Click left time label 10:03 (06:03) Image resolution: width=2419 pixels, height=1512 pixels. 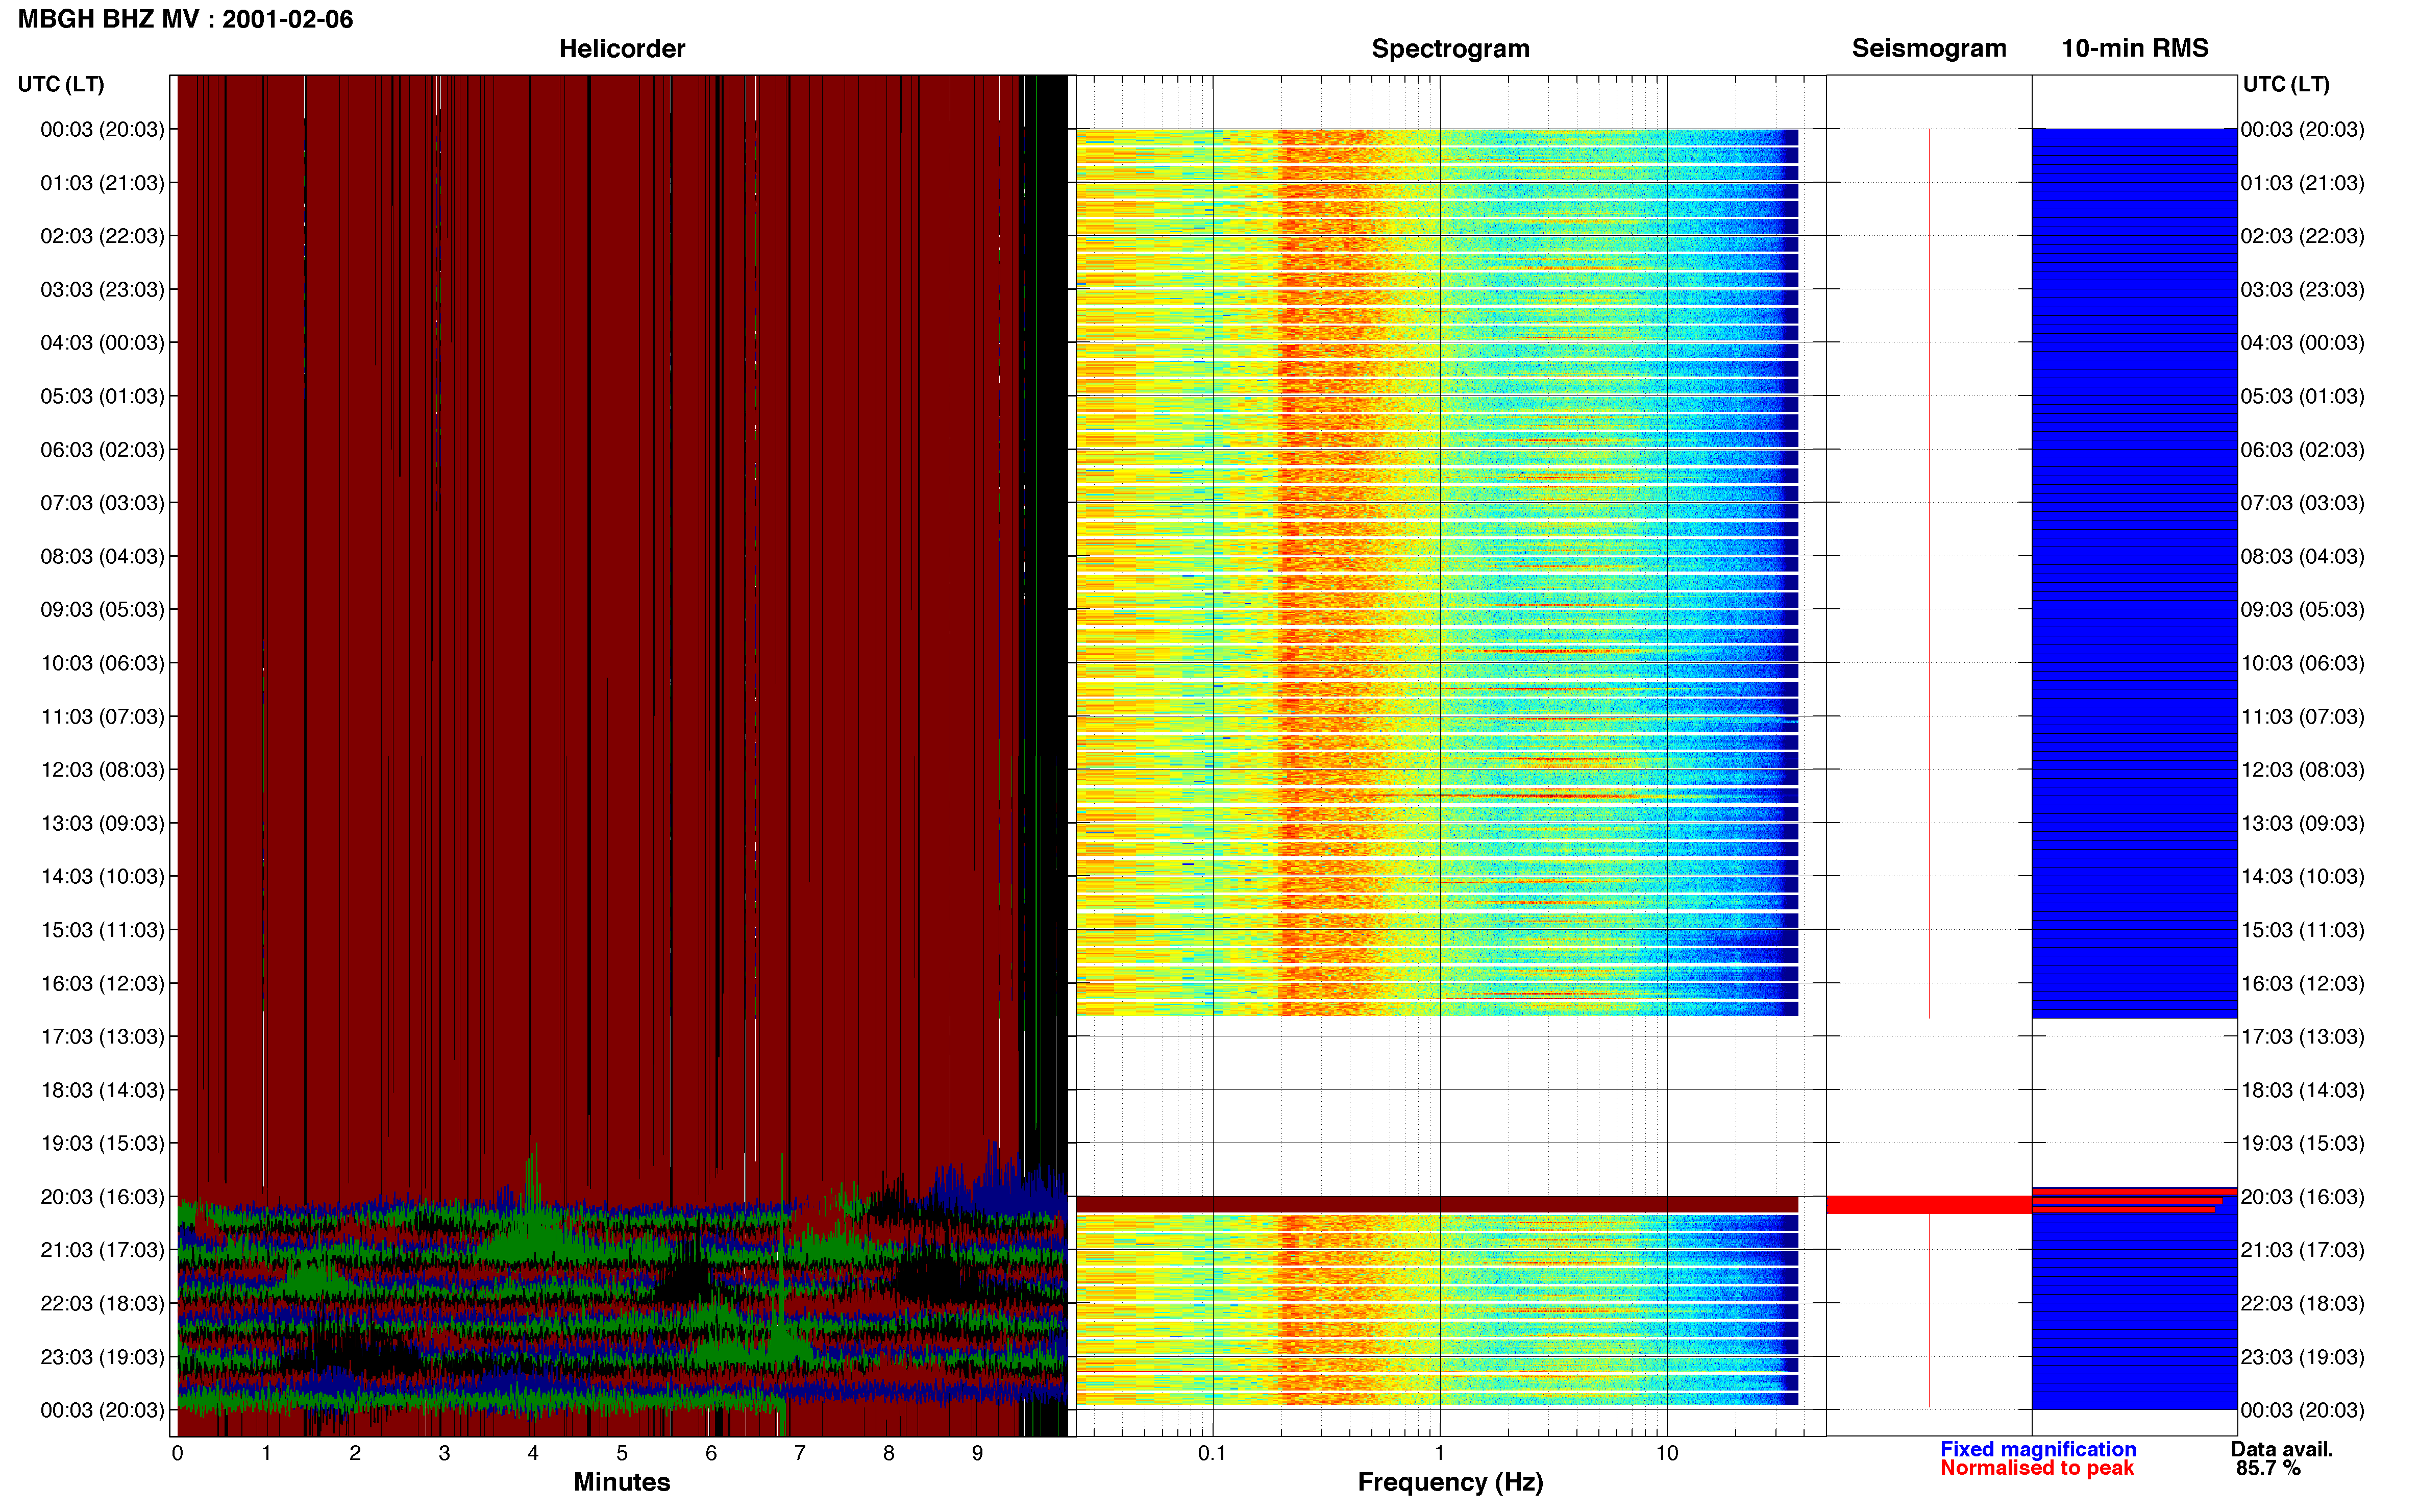tap(102, 663)
